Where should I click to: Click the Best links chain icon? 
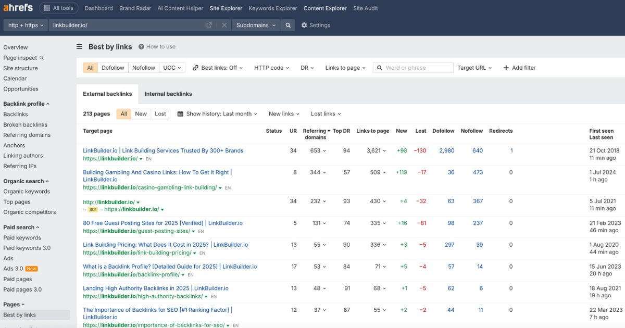click(x=195, y=68)
